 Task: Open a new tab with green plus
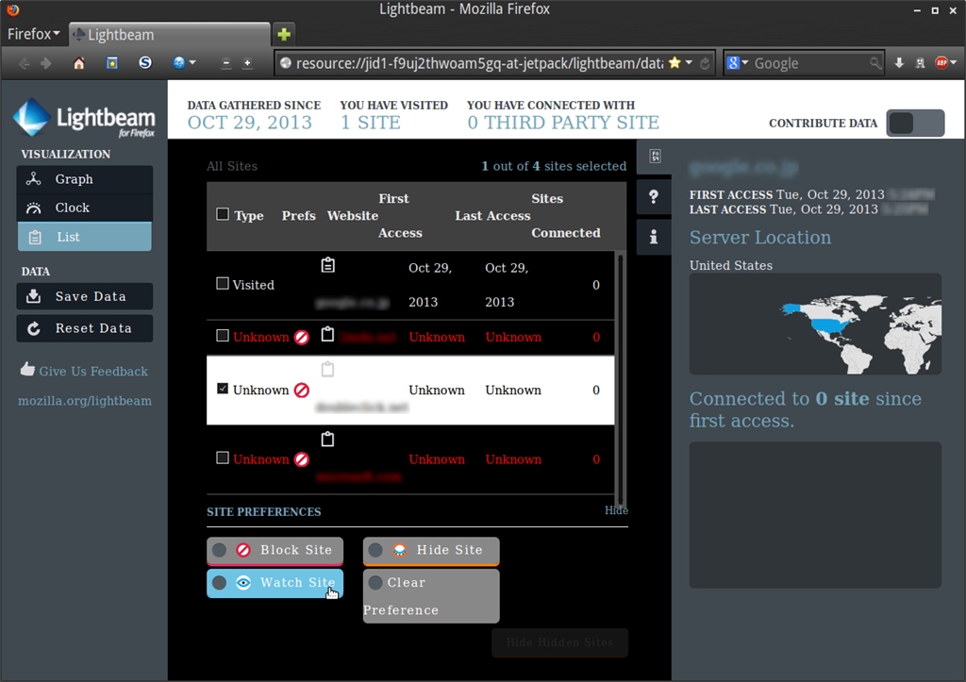pyautogui.click(x=284, y=34)
